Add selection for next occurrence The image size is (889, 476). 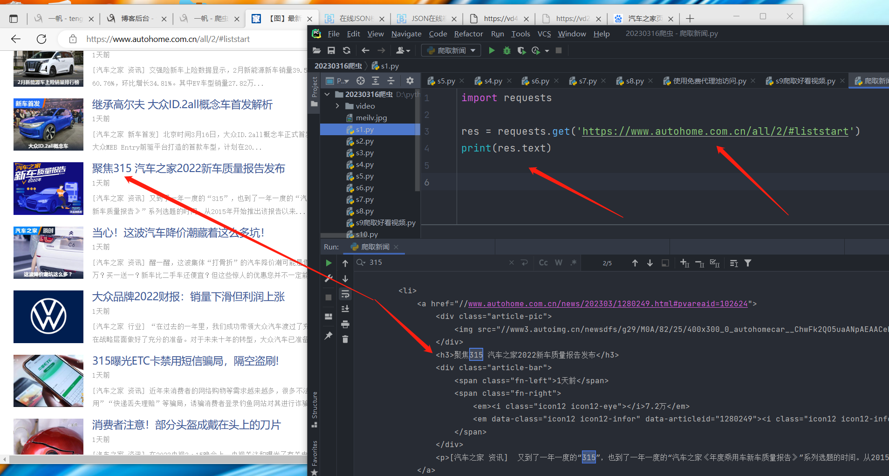684,263
